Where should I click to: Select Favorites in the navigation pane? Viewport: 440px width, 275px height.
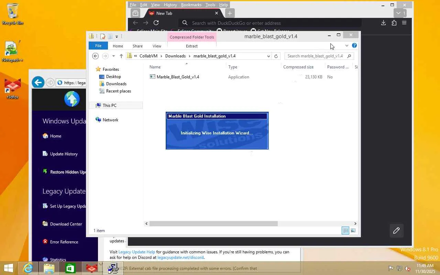coord(111,69)
